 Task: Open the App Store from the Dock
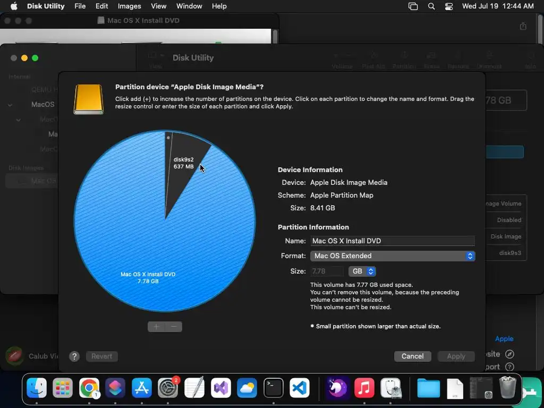[x=141, y=387]
